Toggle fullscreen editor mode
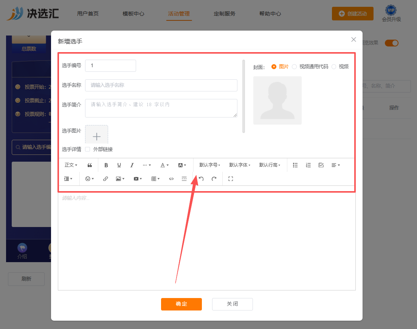 [231, 179]
